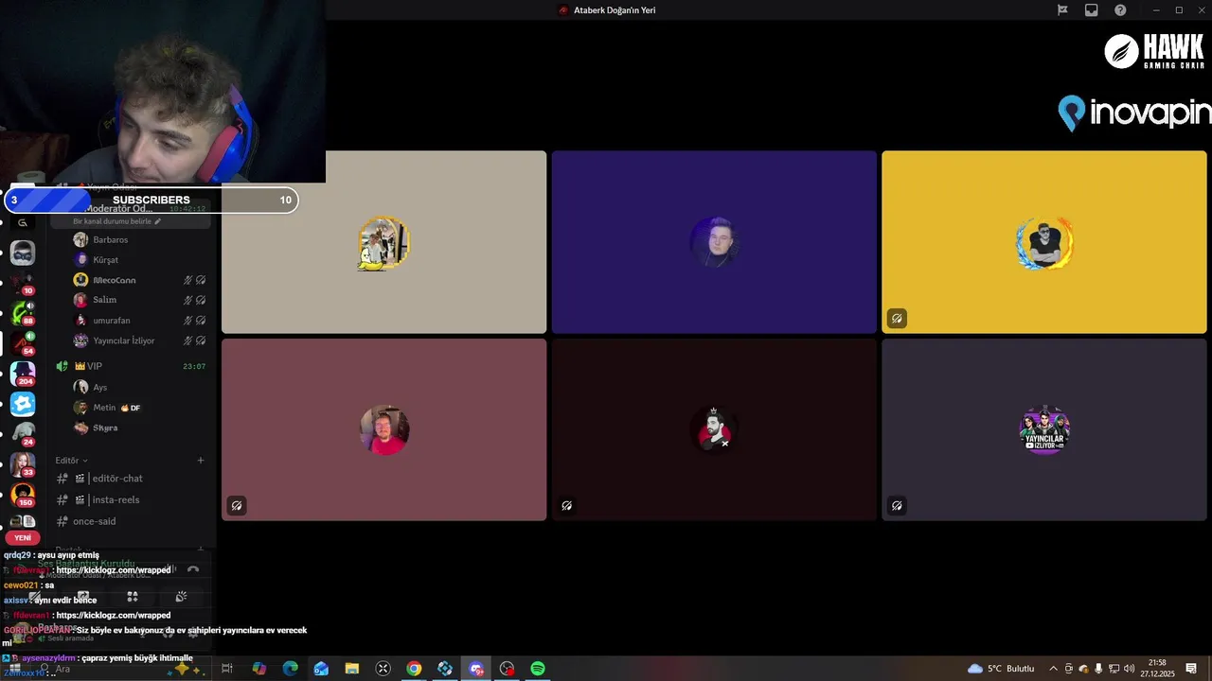The width and height of the screenshot is (1212, 681).
Task: Open the Discord inbox icon in title bar
Action: 1092,10
